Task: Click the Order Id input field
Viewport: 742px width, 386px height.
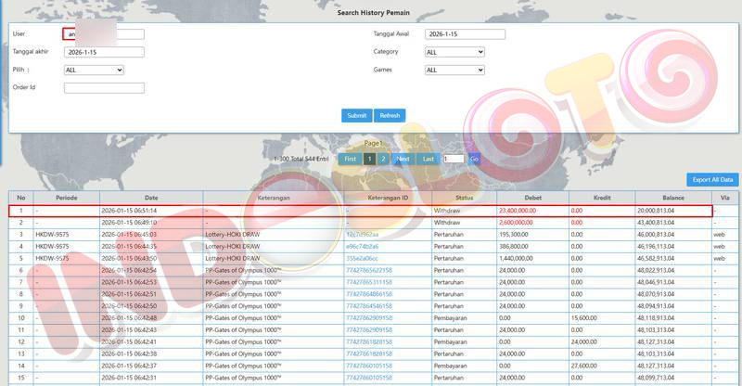Action: [x=104, y=88]
